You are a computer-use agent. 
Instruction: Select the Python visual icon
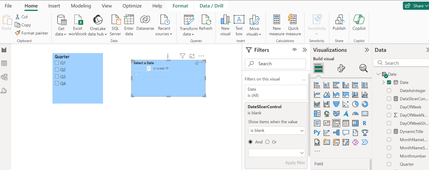tap(317, 133)
